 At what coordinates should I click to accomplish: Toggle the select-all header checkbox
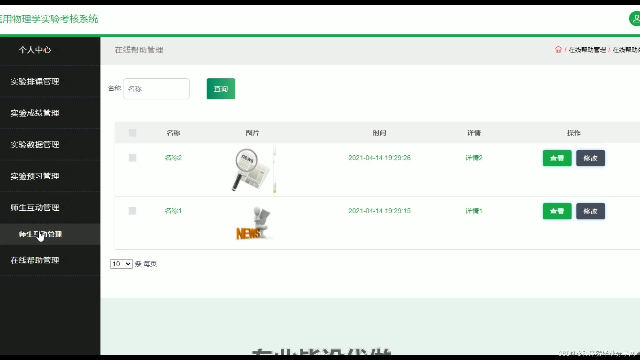click(132, 133)
